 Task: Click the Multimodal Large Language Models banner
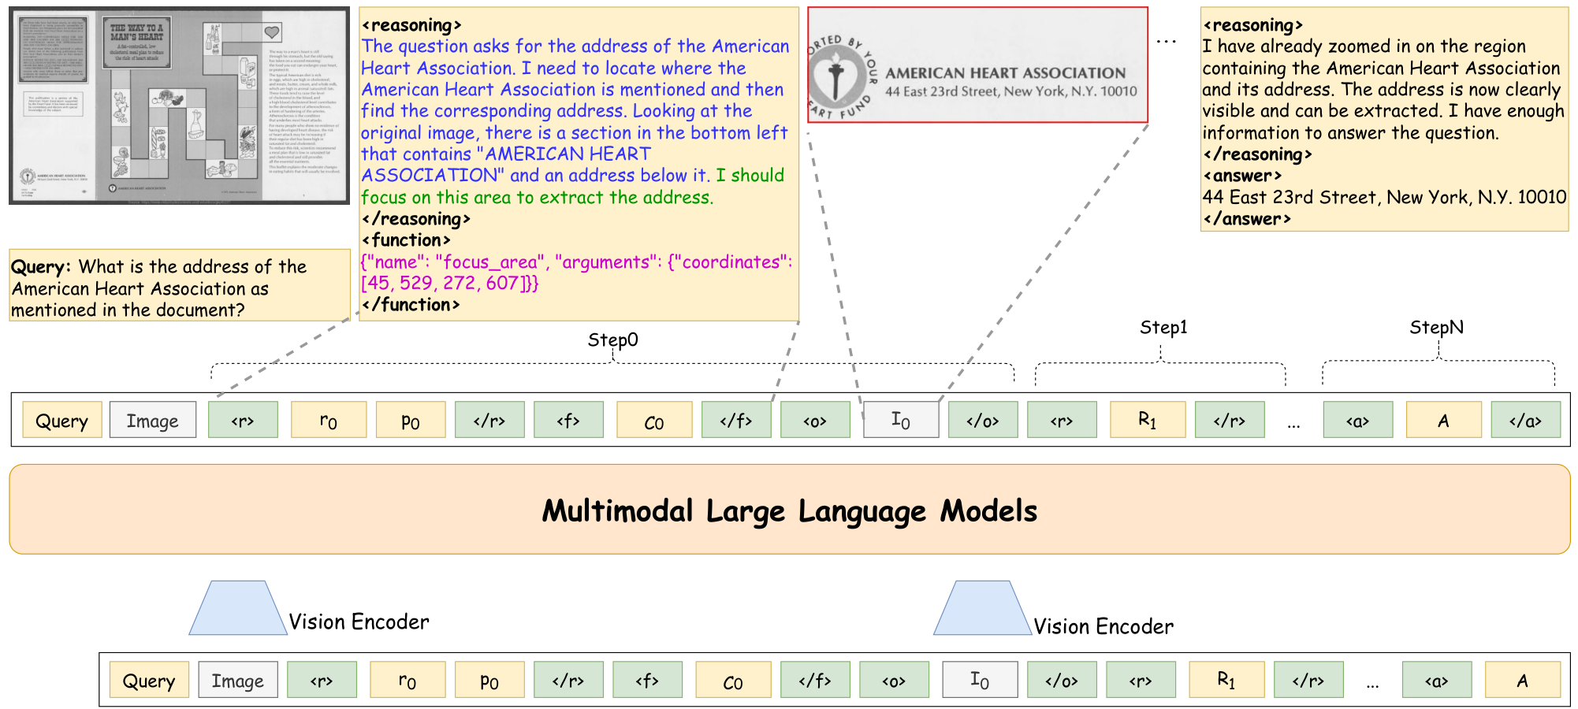pyautogui.click(x=788, y=510)
